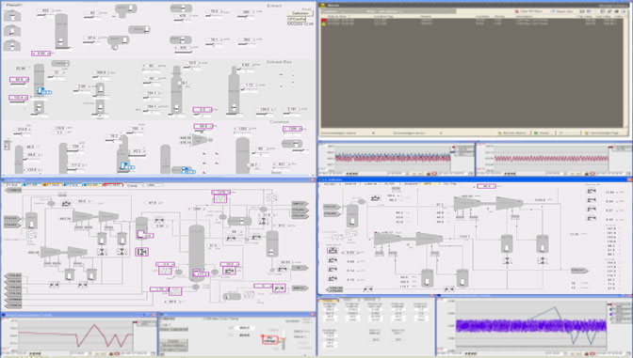The height and width of the screenshot is (358, 633).
Task: Select the pink-boxed 59.9 value in Common section
Action: click(x=203, y=126)
